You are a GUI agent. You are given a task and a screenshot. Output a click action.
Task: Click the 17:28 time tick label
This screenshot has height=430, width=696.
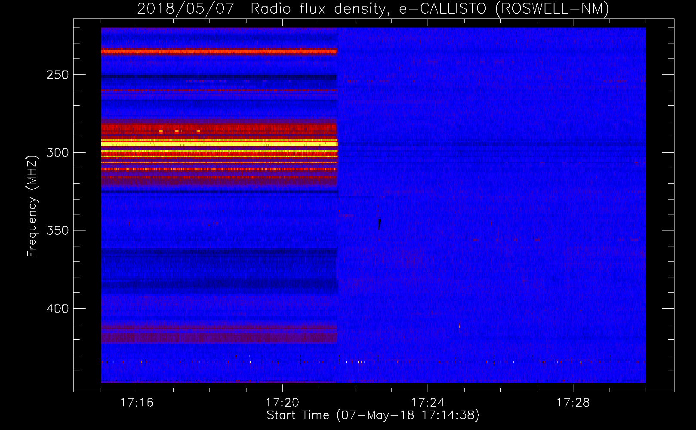(x=573, y=402)
